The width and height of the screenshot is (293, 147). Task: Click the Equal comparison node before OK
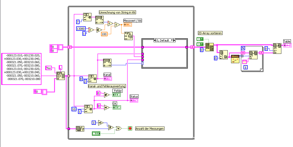[107, 107]
